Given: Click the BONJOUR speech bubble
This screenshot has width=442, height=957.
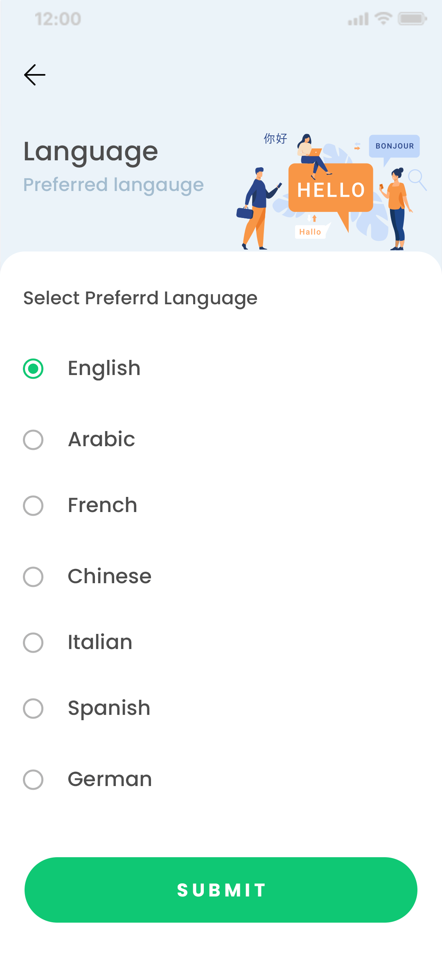Looking at the screenshot, I should [x=395, y=146].
